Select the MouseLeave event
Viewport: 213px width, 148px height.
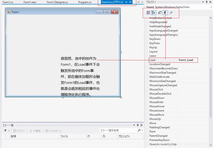[x=157, y=110]
